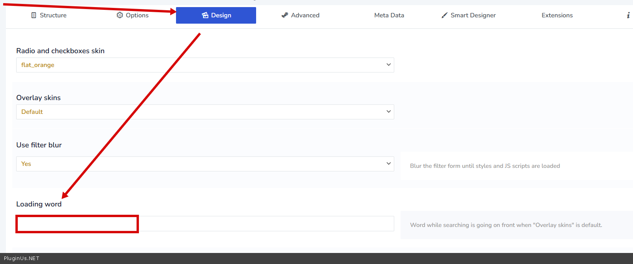Click the Smart Designer brush icon

click(444, 15)
